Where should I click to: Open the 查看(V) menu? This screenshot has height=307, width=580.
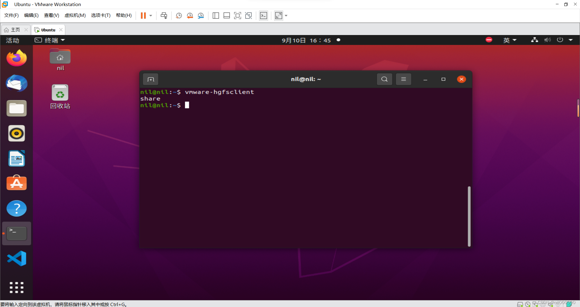(x=52, y=15)
